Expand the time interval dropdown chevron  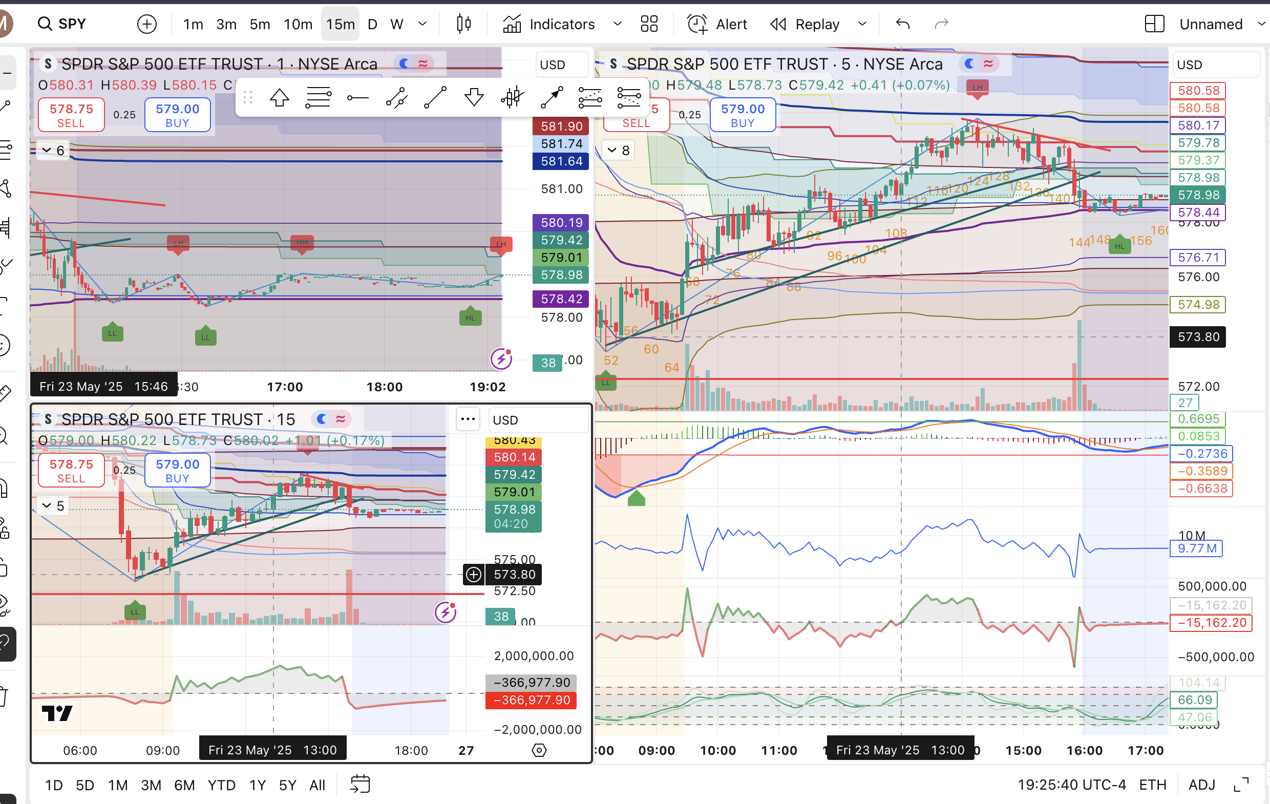pos(422,24)
